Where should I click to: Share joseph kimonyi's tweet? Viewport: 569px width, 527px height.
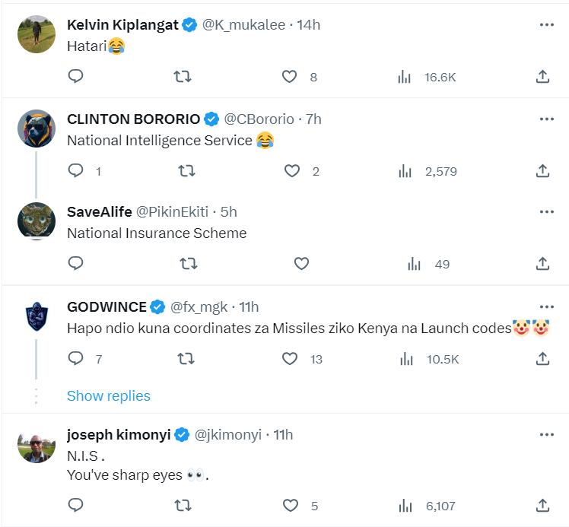[542, 505]
